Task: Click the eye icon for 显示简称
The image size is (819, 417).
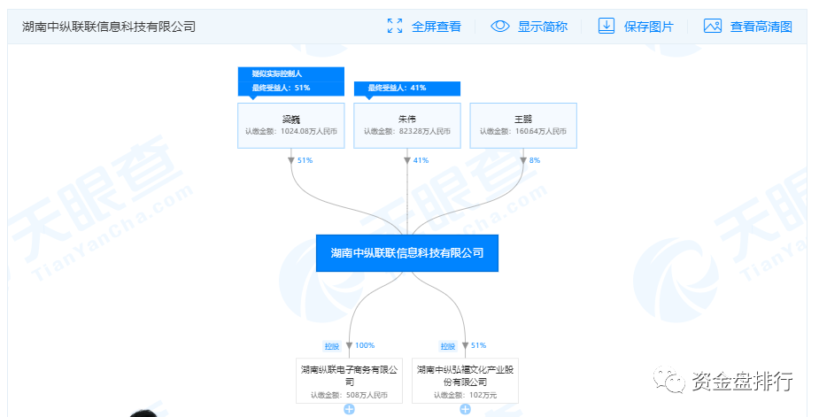Action: point(500,27)
